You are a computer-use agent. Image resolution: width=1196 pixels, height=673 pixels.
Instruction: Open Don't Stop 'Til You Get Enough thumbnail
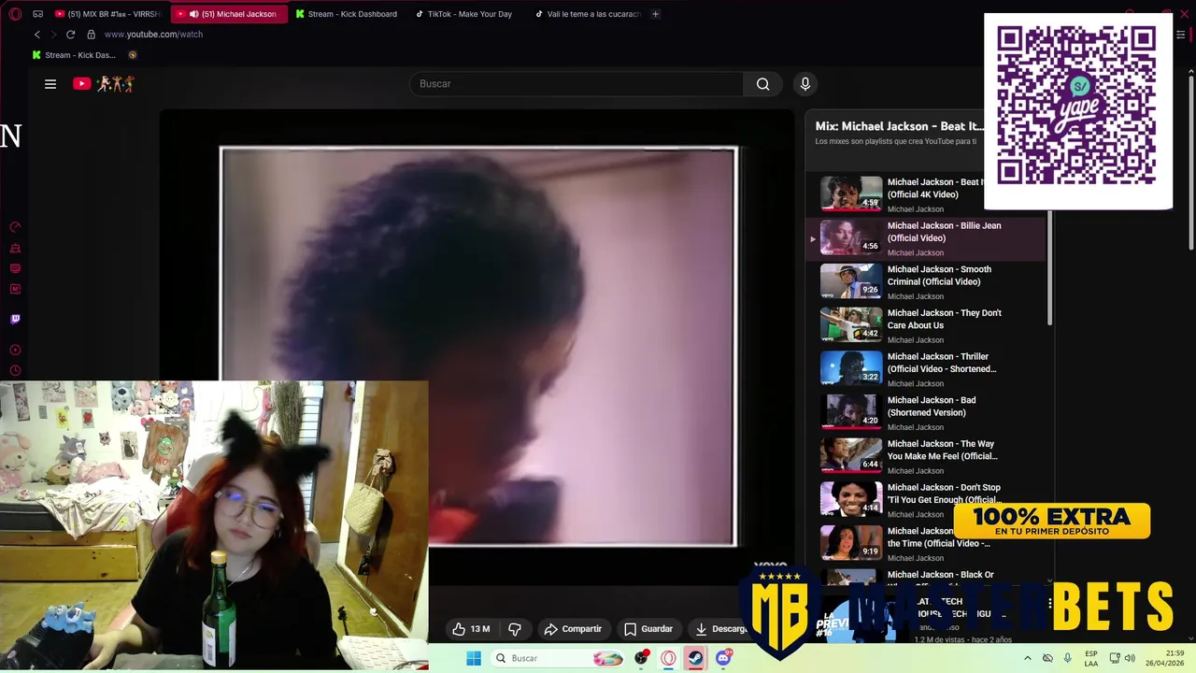coord(851,499)
